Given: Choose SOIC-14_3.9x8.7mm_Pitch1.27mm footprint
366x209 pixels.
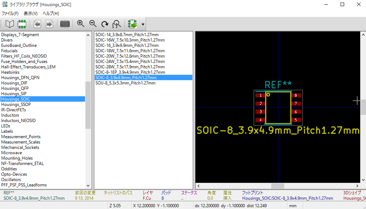Looking at the screenshot, I should tap(127, 35).
